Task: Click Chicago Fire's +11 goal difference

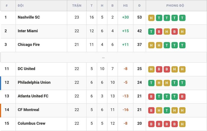Action: tap(125, 45)
